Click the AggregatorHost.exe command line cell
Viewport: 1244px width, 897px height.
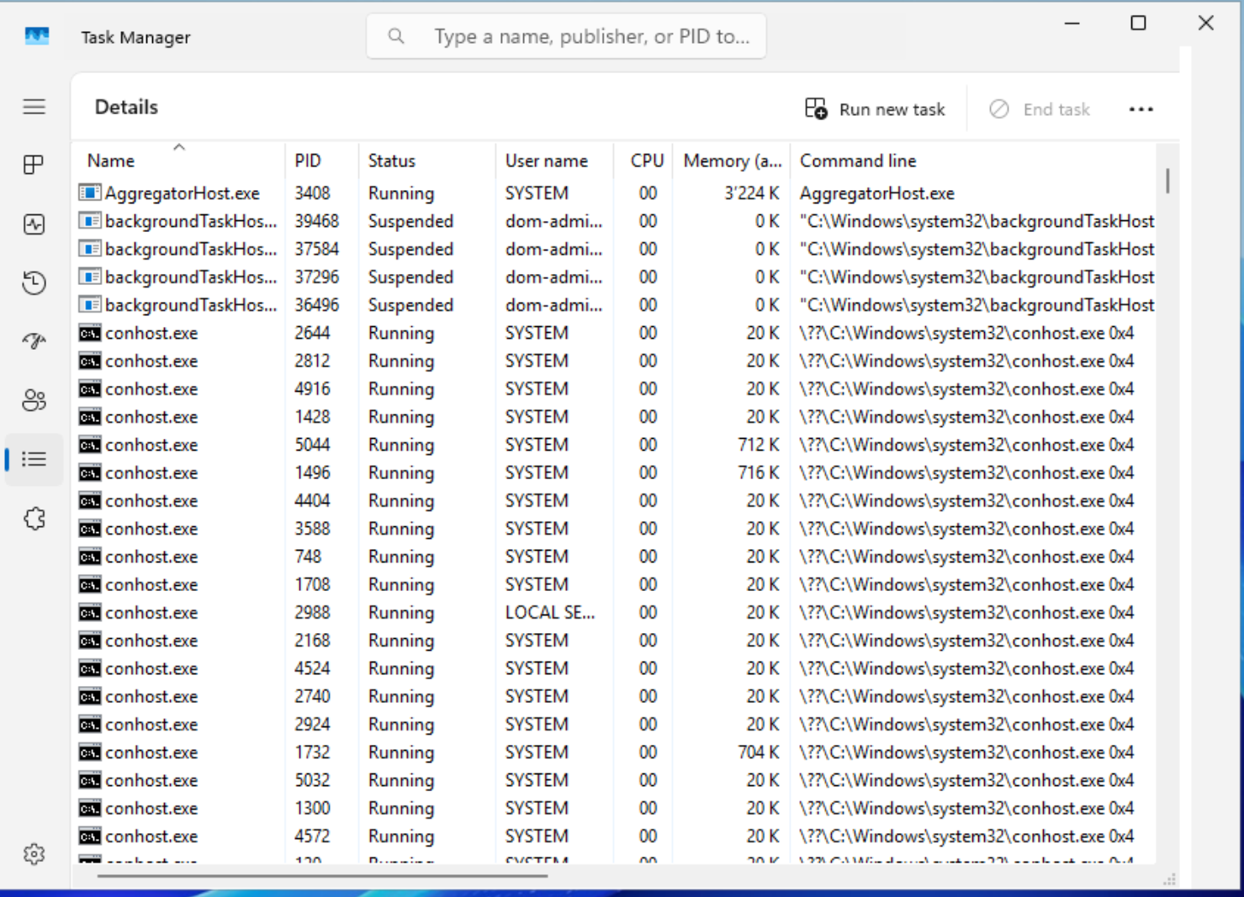(877, 193)
